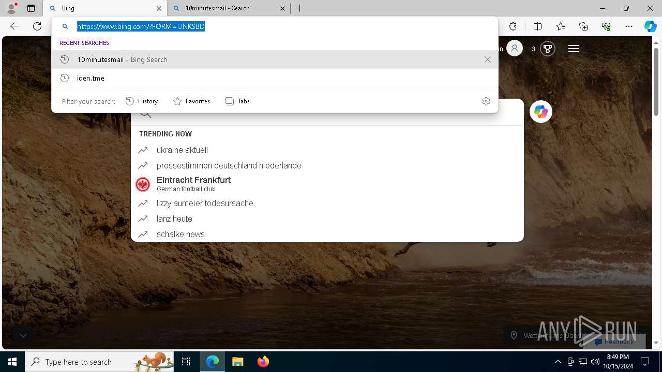Open the Extensions puzzle icon
This screenshot has width=662, height=372.
[513, 26]
